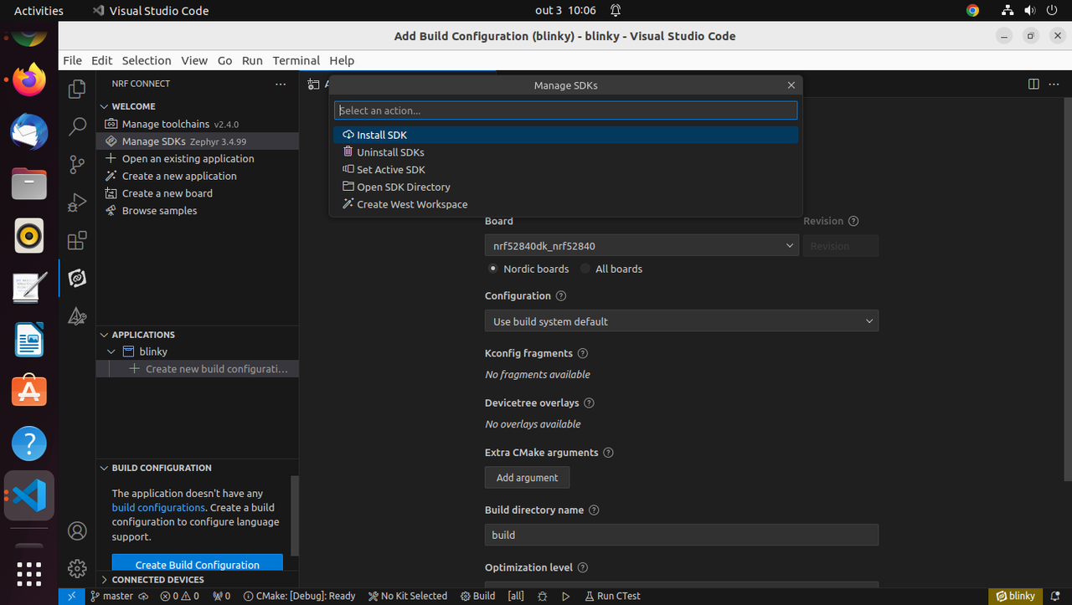This screenshot has width=1072, height=605.
Task: Open Ubuntu Software from the dock
Action: (x=29, y=391)
